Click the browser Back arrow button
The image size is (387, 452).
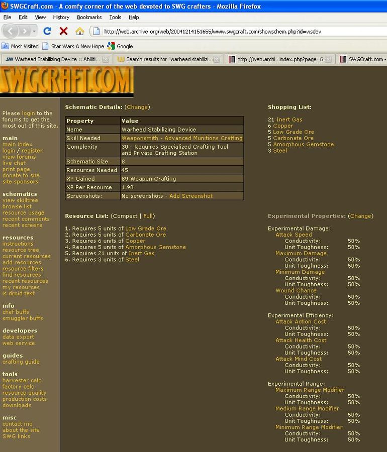tap(12, 31)
